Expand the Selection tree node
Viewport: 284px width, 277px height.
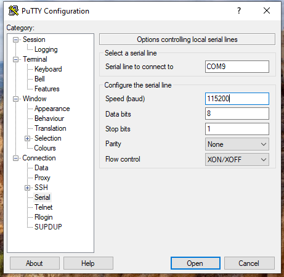[27, 139]
